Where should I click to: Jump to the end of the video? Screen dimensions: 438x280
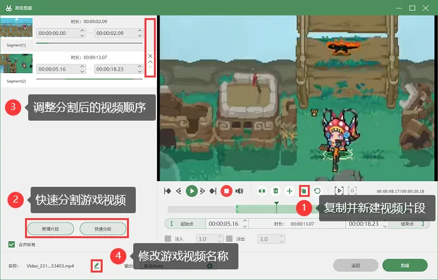click(213, 191)
